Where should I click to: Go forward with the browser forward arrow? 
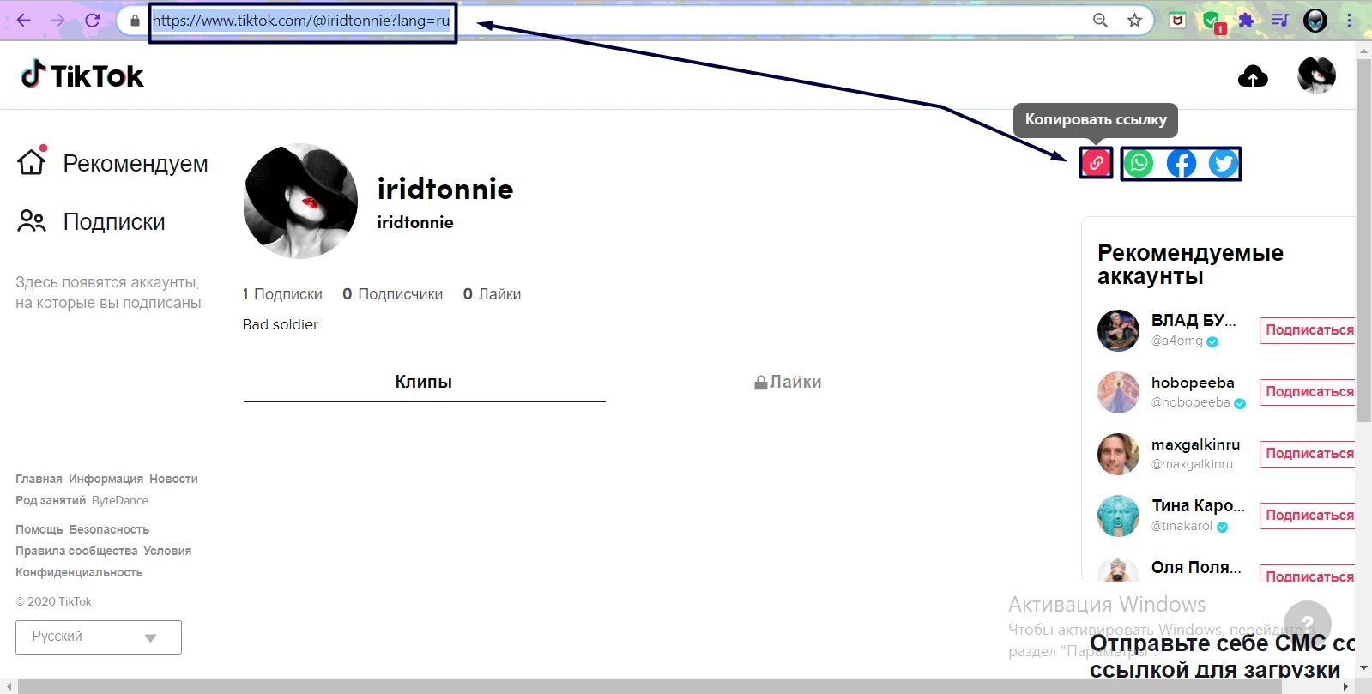57,20
